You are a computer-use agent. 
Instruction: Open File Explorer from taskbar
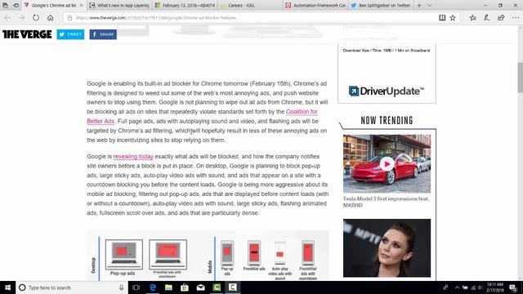click(168, 287)
